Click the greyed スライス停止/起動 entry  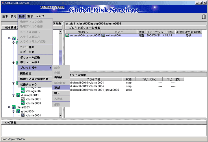point(35,42)
